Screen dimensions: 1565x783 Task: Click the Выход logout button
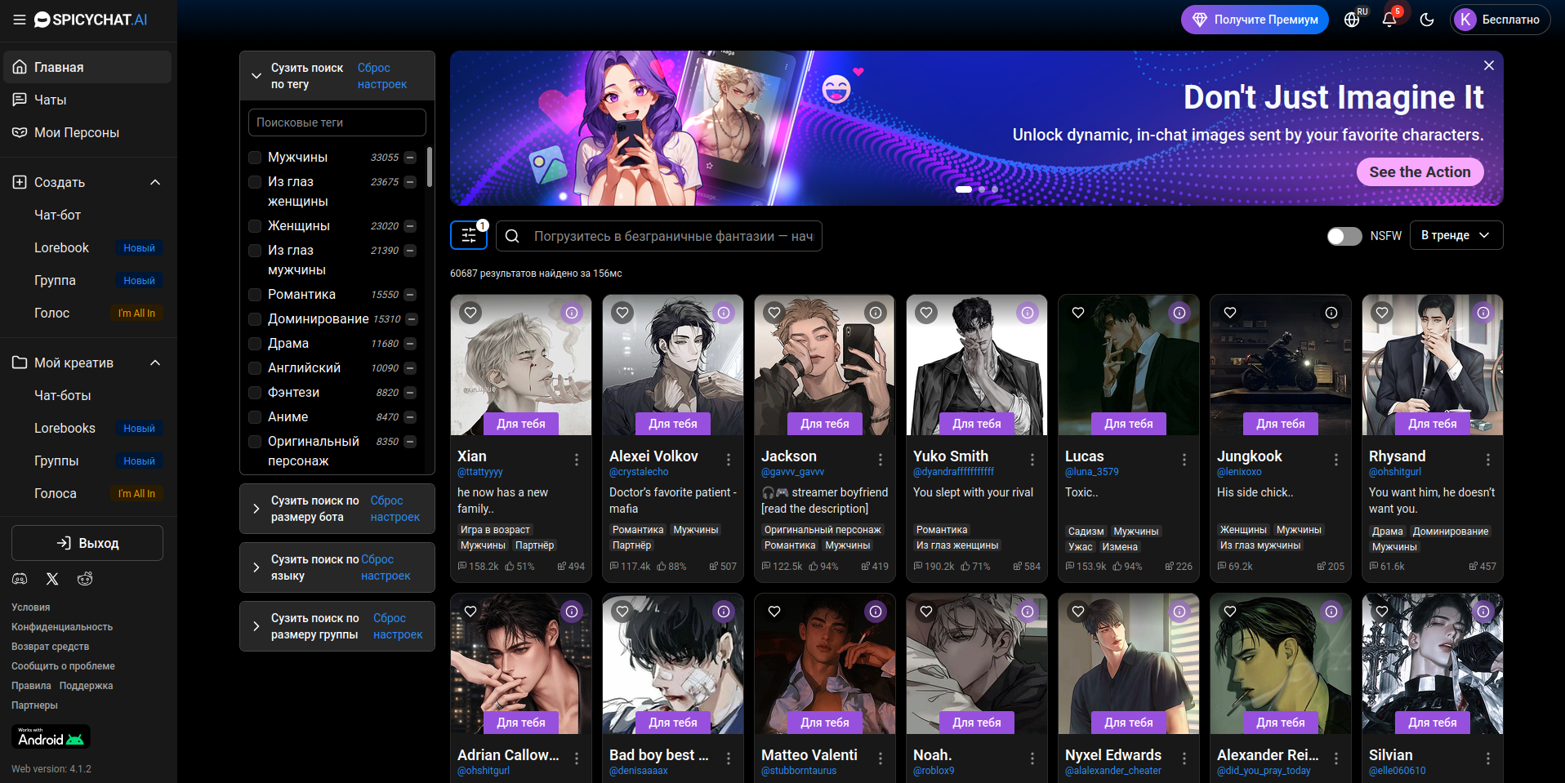pyautogui.click(x=87, y=543)
